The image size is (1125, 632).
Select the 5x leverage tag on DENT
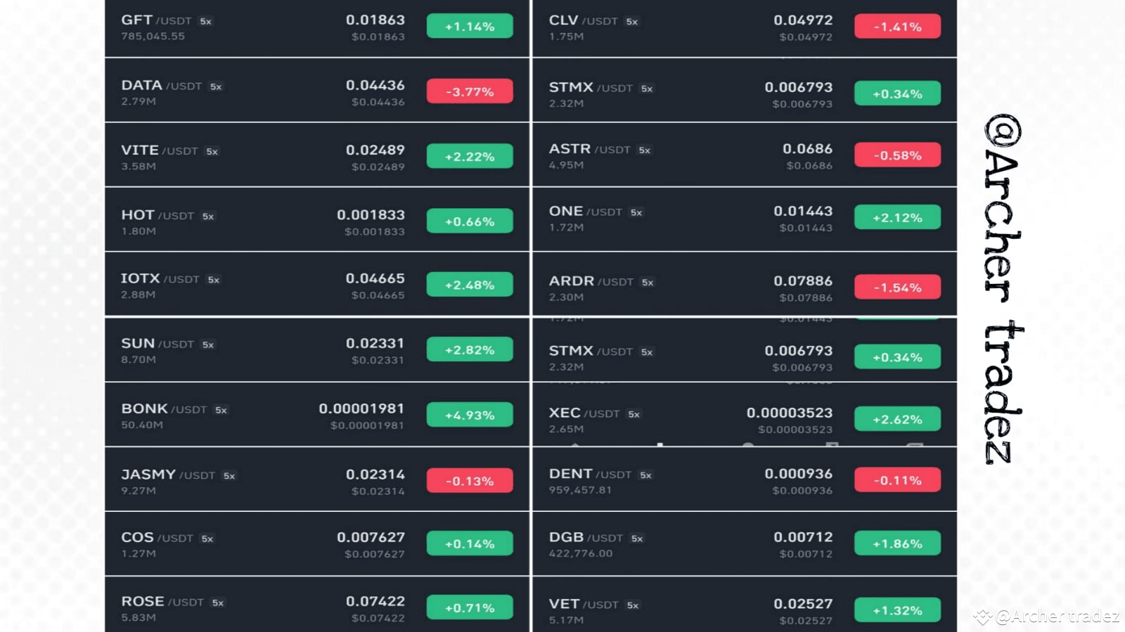(x=645, y=475)
